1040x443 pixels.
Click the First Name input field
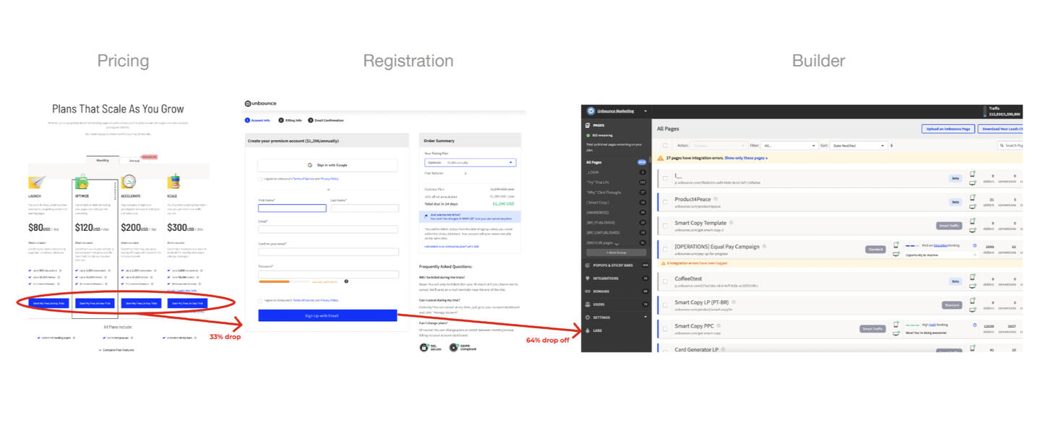coord(292,209)
